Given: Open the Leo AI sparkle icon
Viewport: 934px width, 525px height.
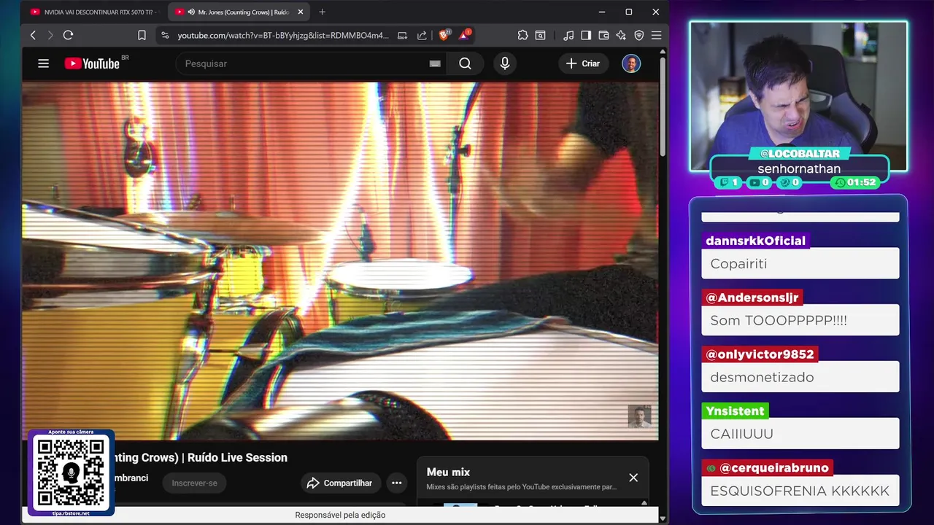Looking at the screenshot, I should [621, 35].
